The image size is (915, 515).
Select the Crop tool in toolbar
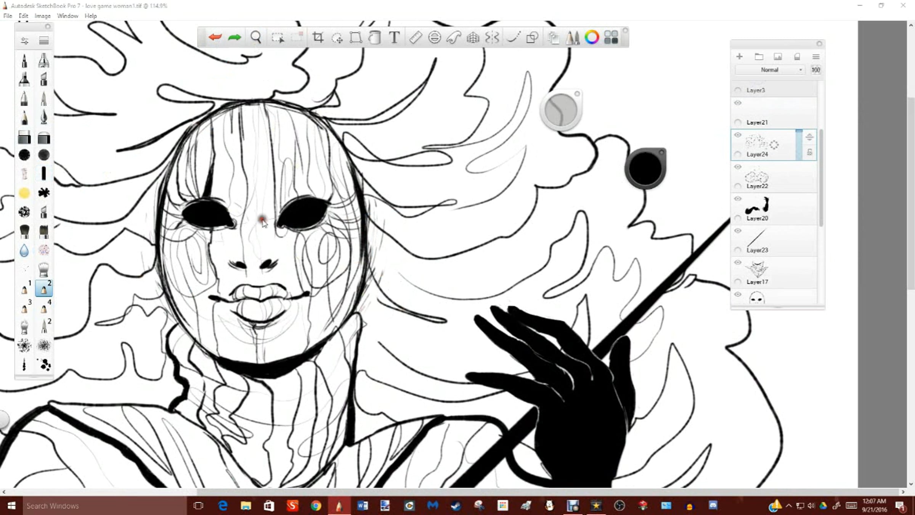point(318,37)
